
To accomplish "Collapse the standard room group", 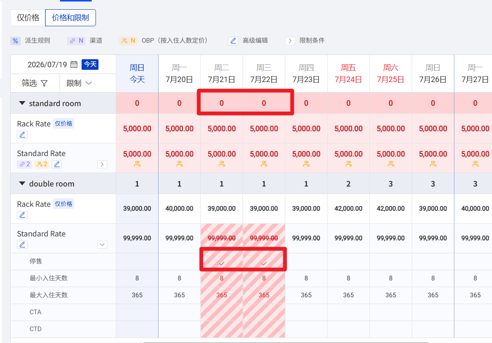I will pyautogui.click(x=22, y=103).
